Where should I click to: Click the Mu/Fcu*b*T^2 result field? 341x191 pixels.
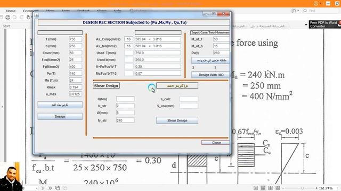[158, 73]
